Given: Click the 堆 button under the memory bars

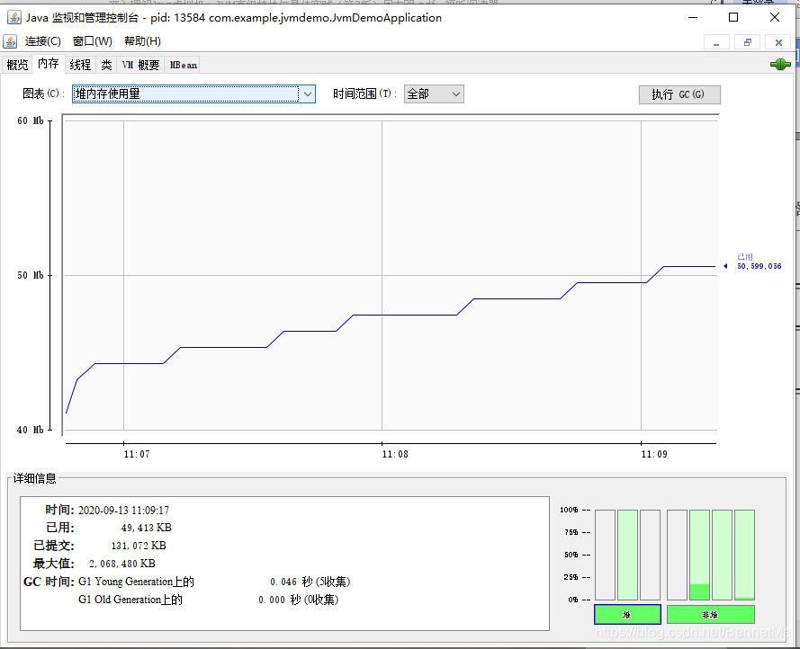Looking at the screenshot, I should coord(627,614).
